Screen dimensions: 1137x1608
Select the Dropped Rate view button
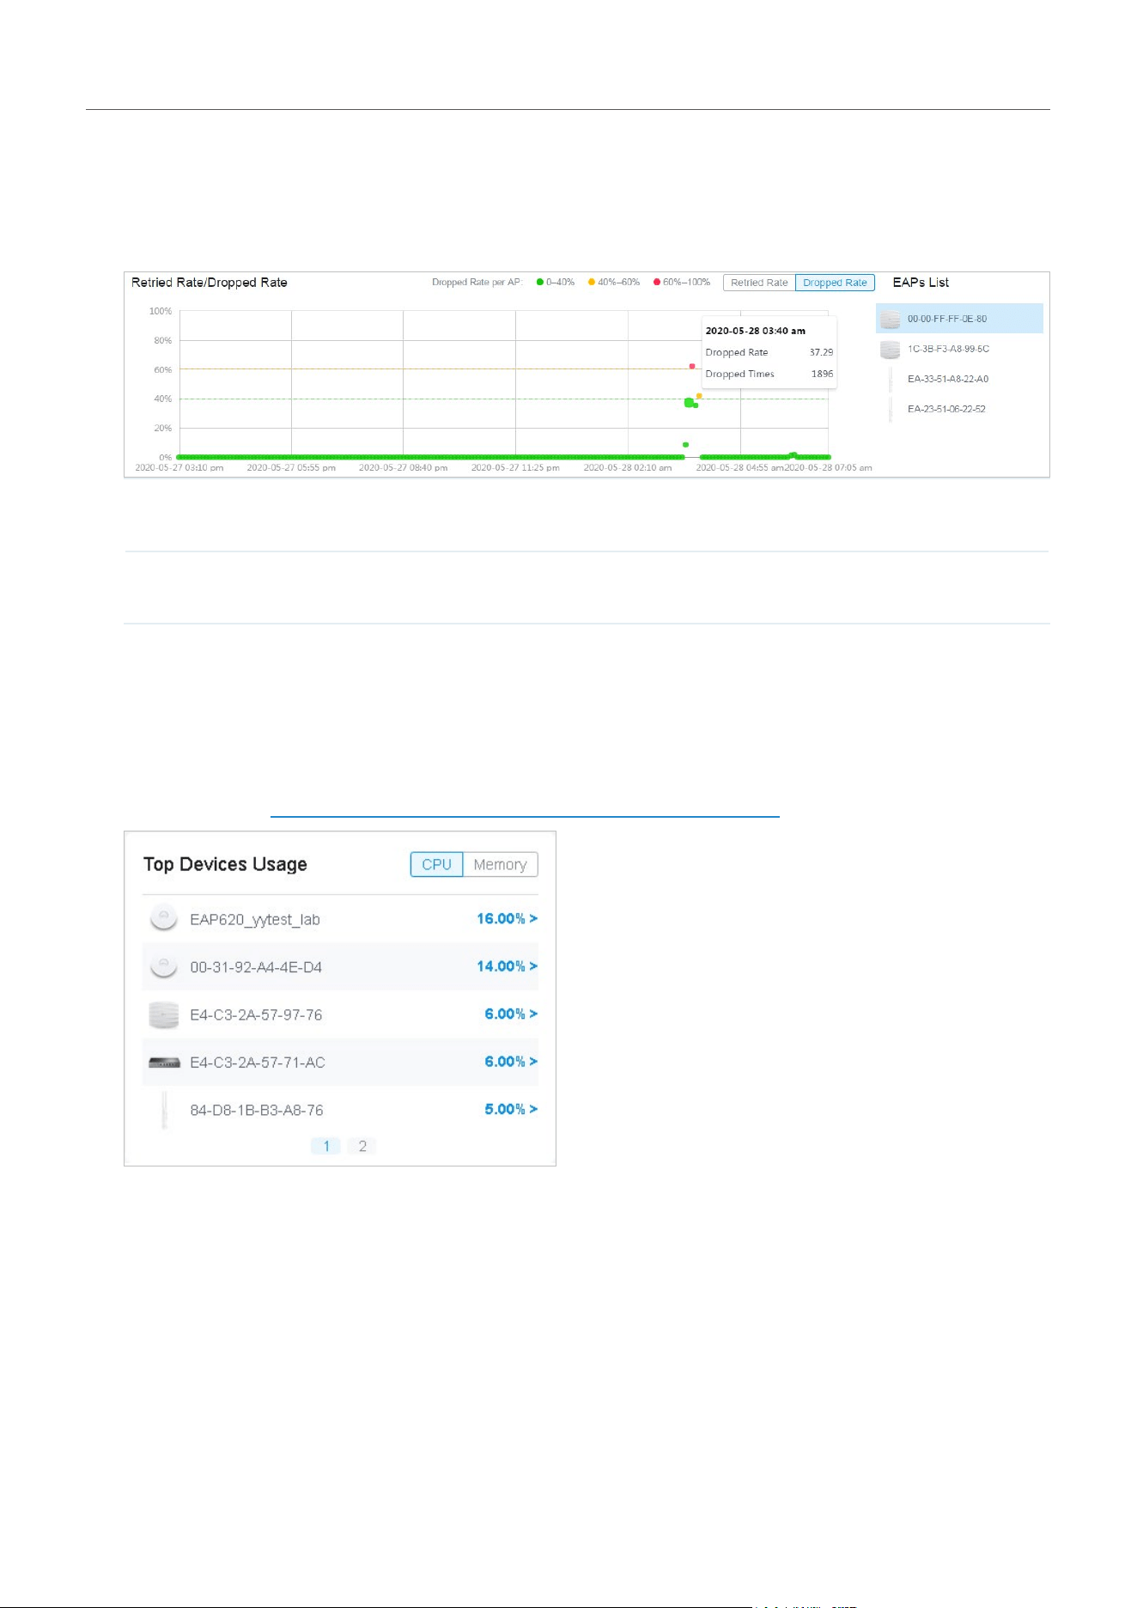(835, 283)
